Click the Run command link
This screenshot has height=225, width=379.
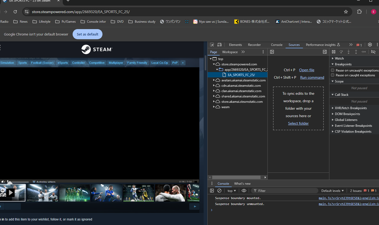point(312,77)
